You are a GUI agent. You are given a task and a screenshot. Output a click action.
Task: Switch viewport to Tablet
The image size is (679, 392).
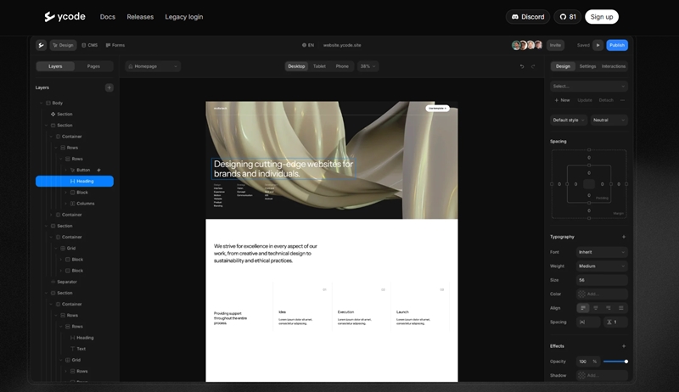(x=319, y=66)
